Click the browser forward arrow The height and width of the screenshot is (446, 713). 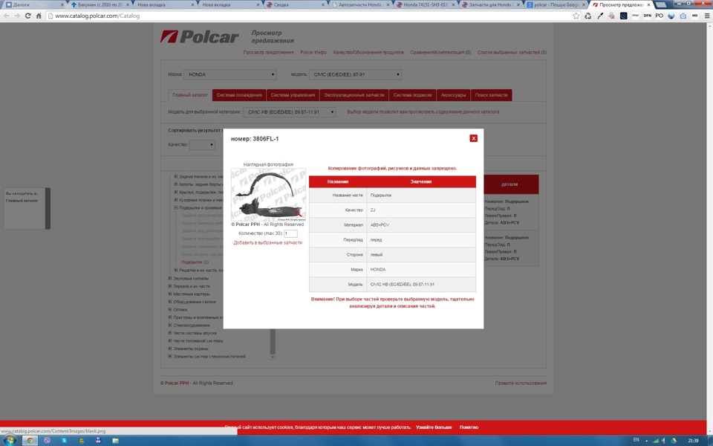click(x=17, y=16)
